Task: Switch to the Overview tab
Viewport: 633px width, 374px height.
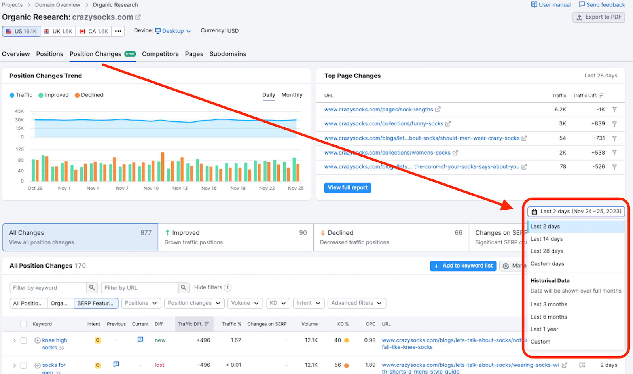Action: pos(16,54)
